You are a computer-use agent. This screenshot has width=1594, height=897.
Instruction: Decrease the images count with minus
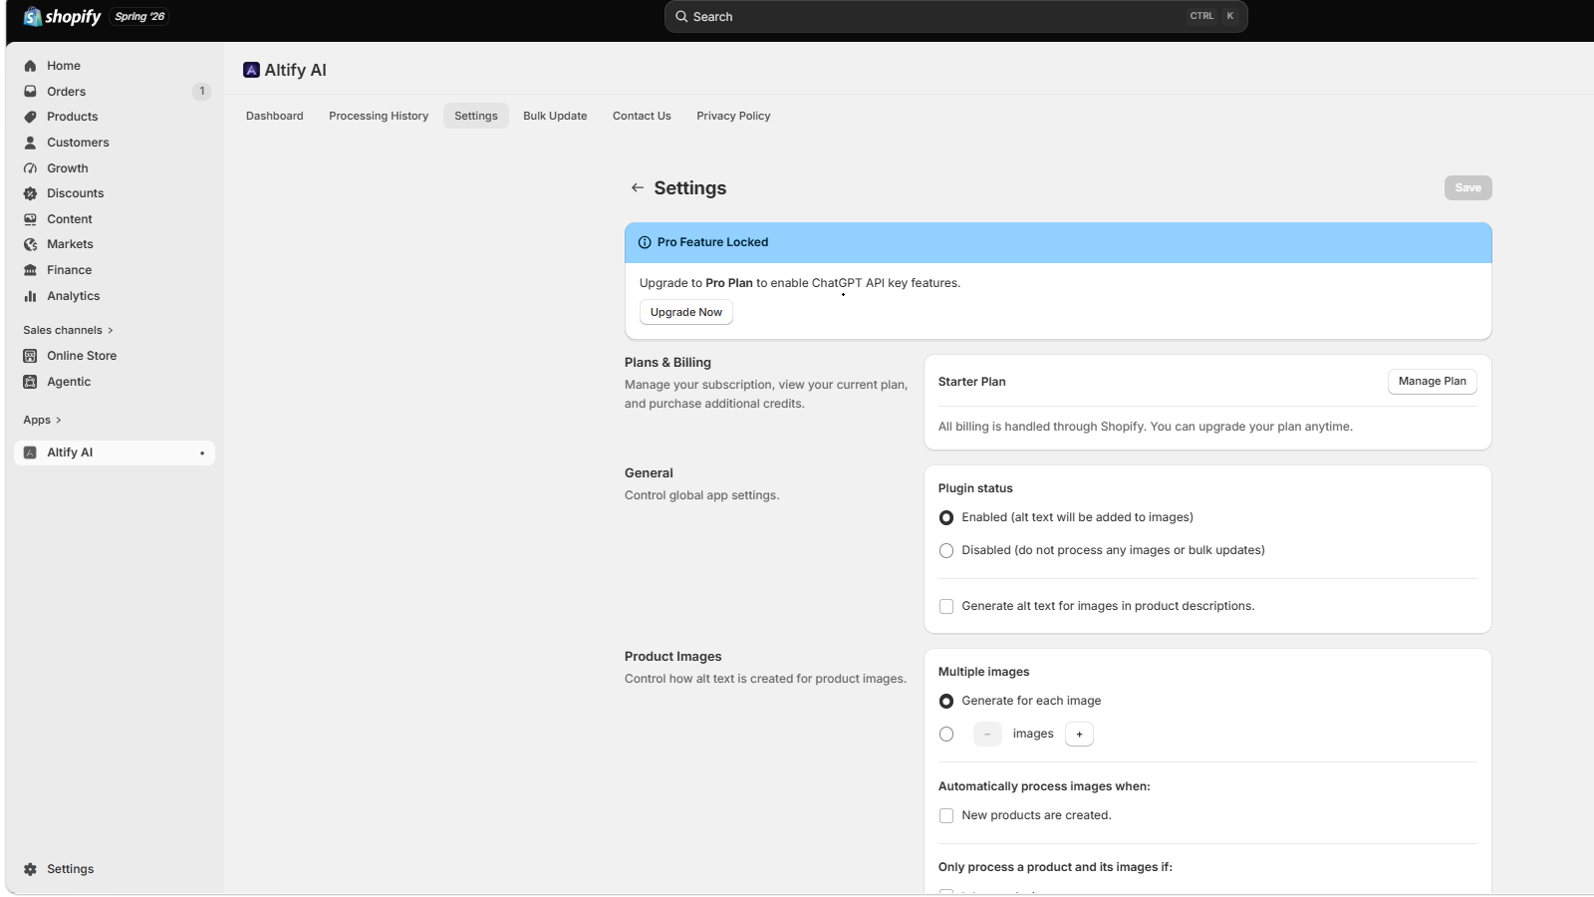(987, 735)
